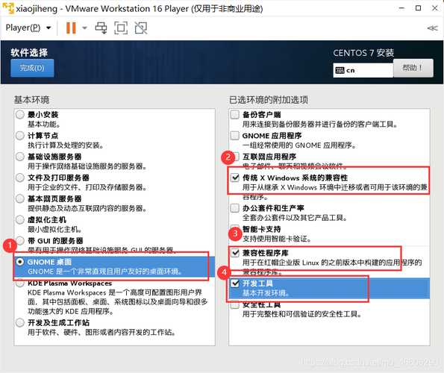The width and height of the screenshot is (444, 373).
Task: Check the GNOME 应用程序 checkbox
Action: pyautogui.click(x=235, y=136)
